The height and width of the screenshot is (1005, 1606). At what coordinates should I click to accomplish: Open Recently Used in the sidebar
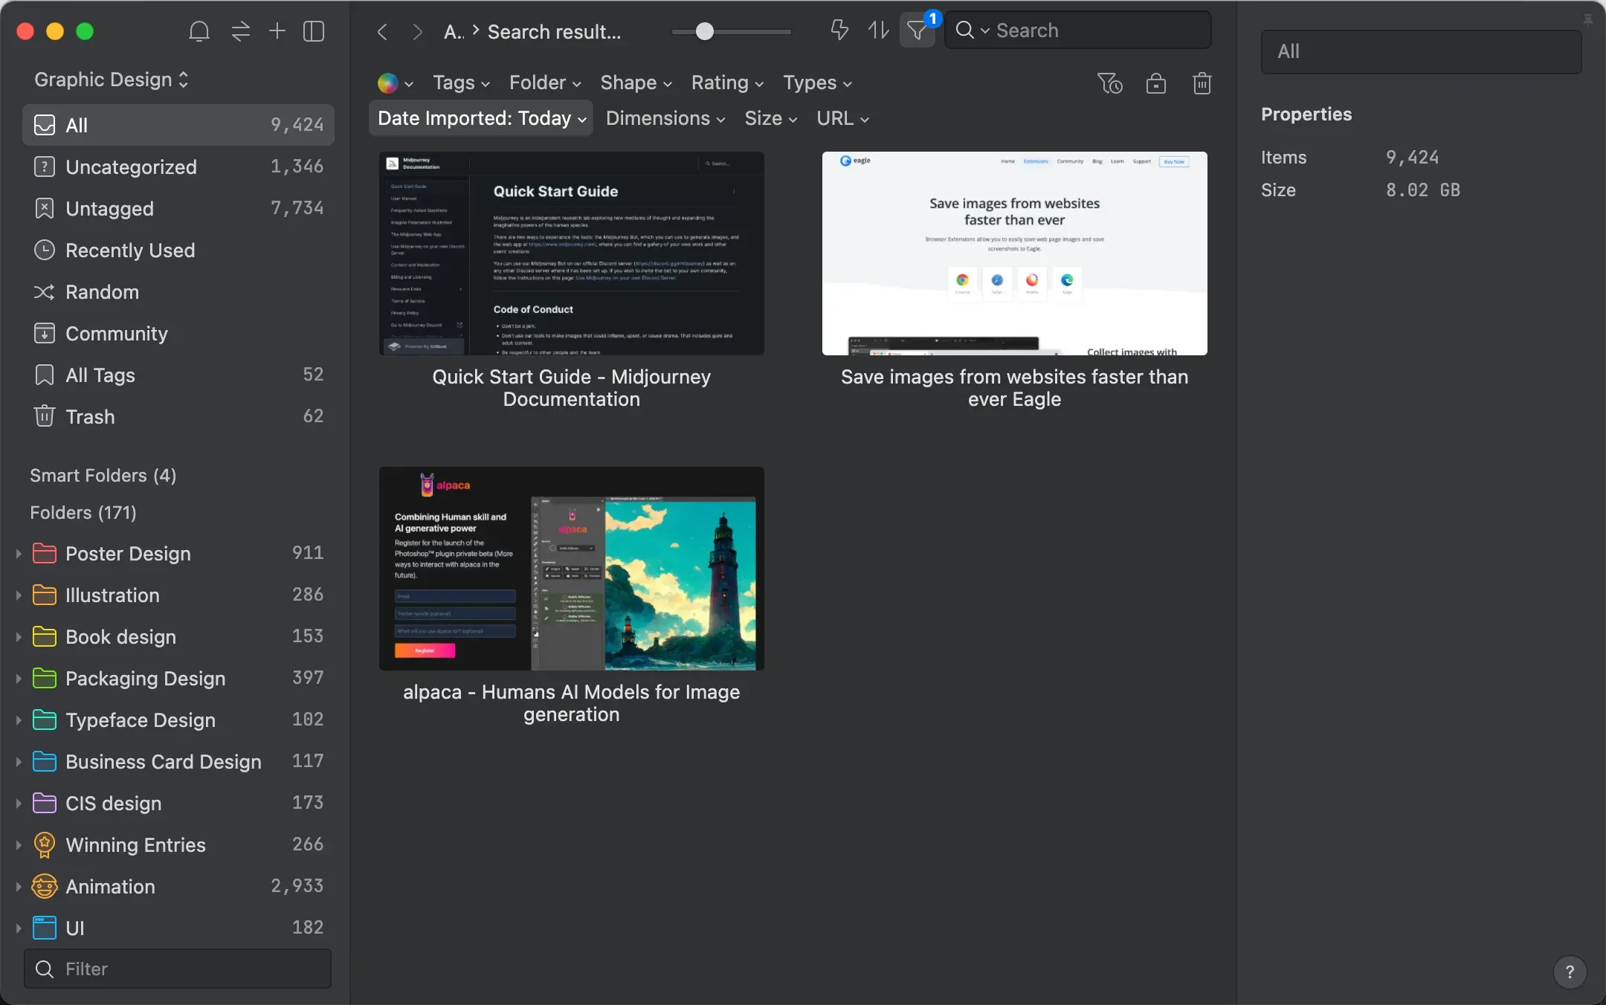pyautogui.click(x=178, y=250)
